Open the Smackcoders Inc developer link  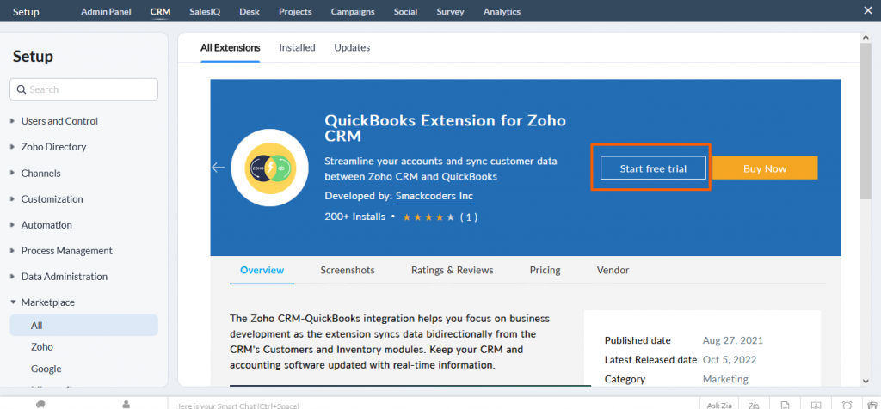(x=434, y=197)
